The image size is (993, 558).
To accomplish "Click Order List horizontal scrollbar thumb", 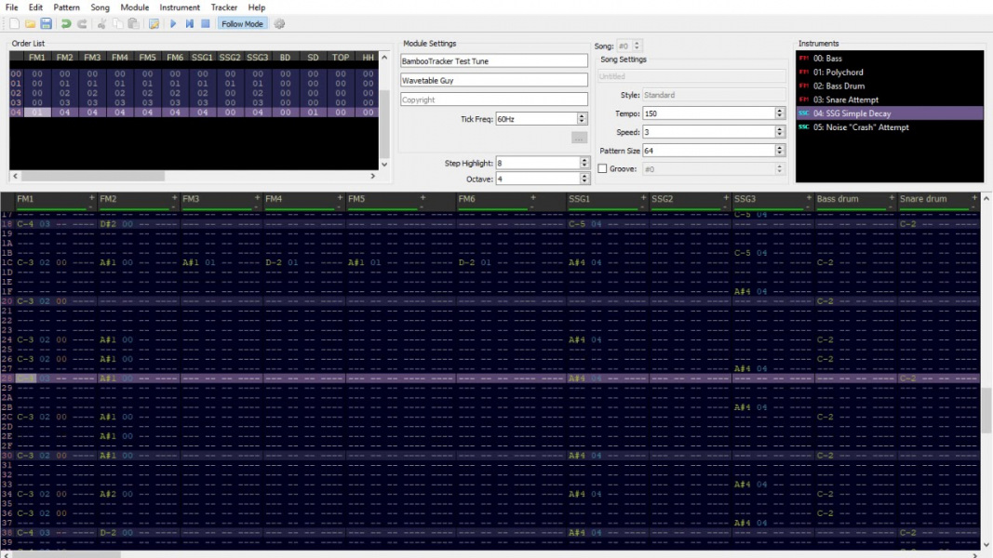I will (x=93, y=177).
